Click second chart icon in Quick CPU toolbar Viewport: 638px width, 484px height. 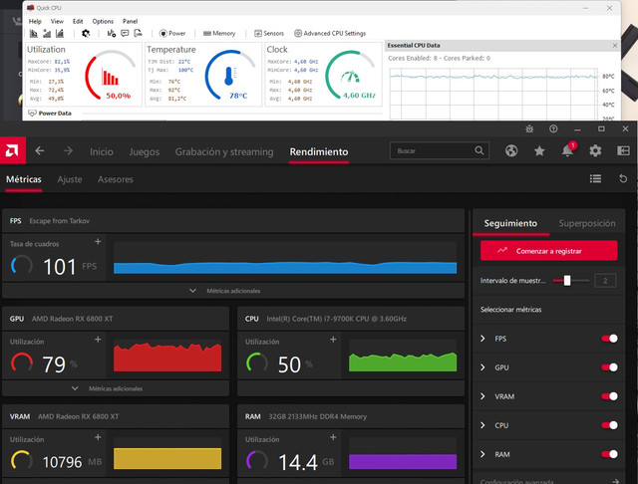point(47,33)
